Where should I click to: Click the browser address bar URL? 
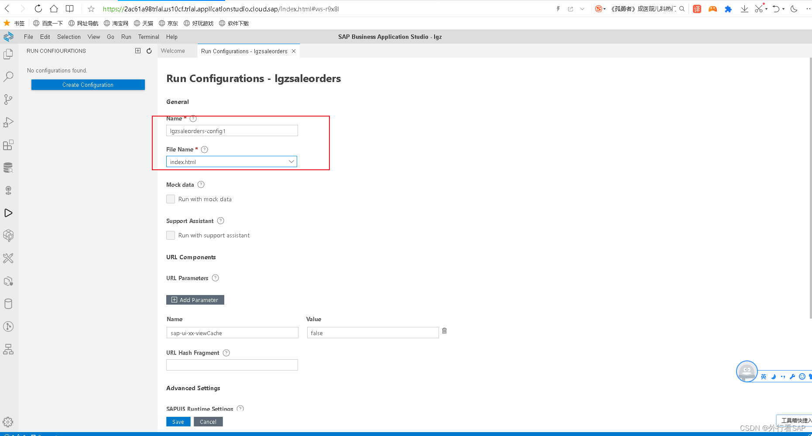click(221, 9)
